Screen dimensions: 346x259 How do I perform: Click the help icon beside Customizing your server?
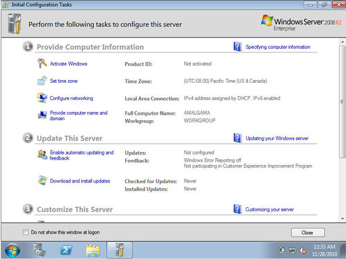pos(237,209)
